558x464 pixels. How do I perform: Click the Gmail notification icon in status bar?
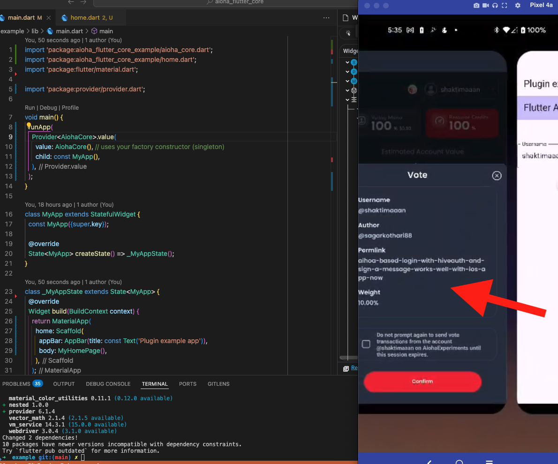click(410, 30)
